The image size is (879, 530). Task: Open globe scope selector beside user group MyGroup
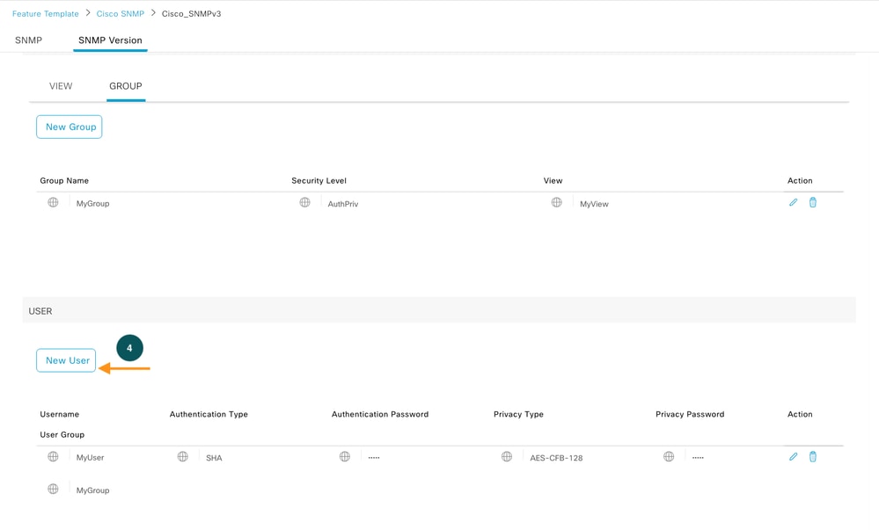click(x=53, y=489)
